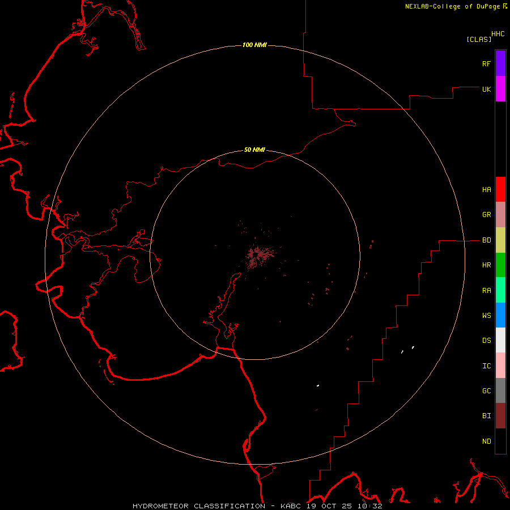Select the white DS legend swatch

click(500, 340)
